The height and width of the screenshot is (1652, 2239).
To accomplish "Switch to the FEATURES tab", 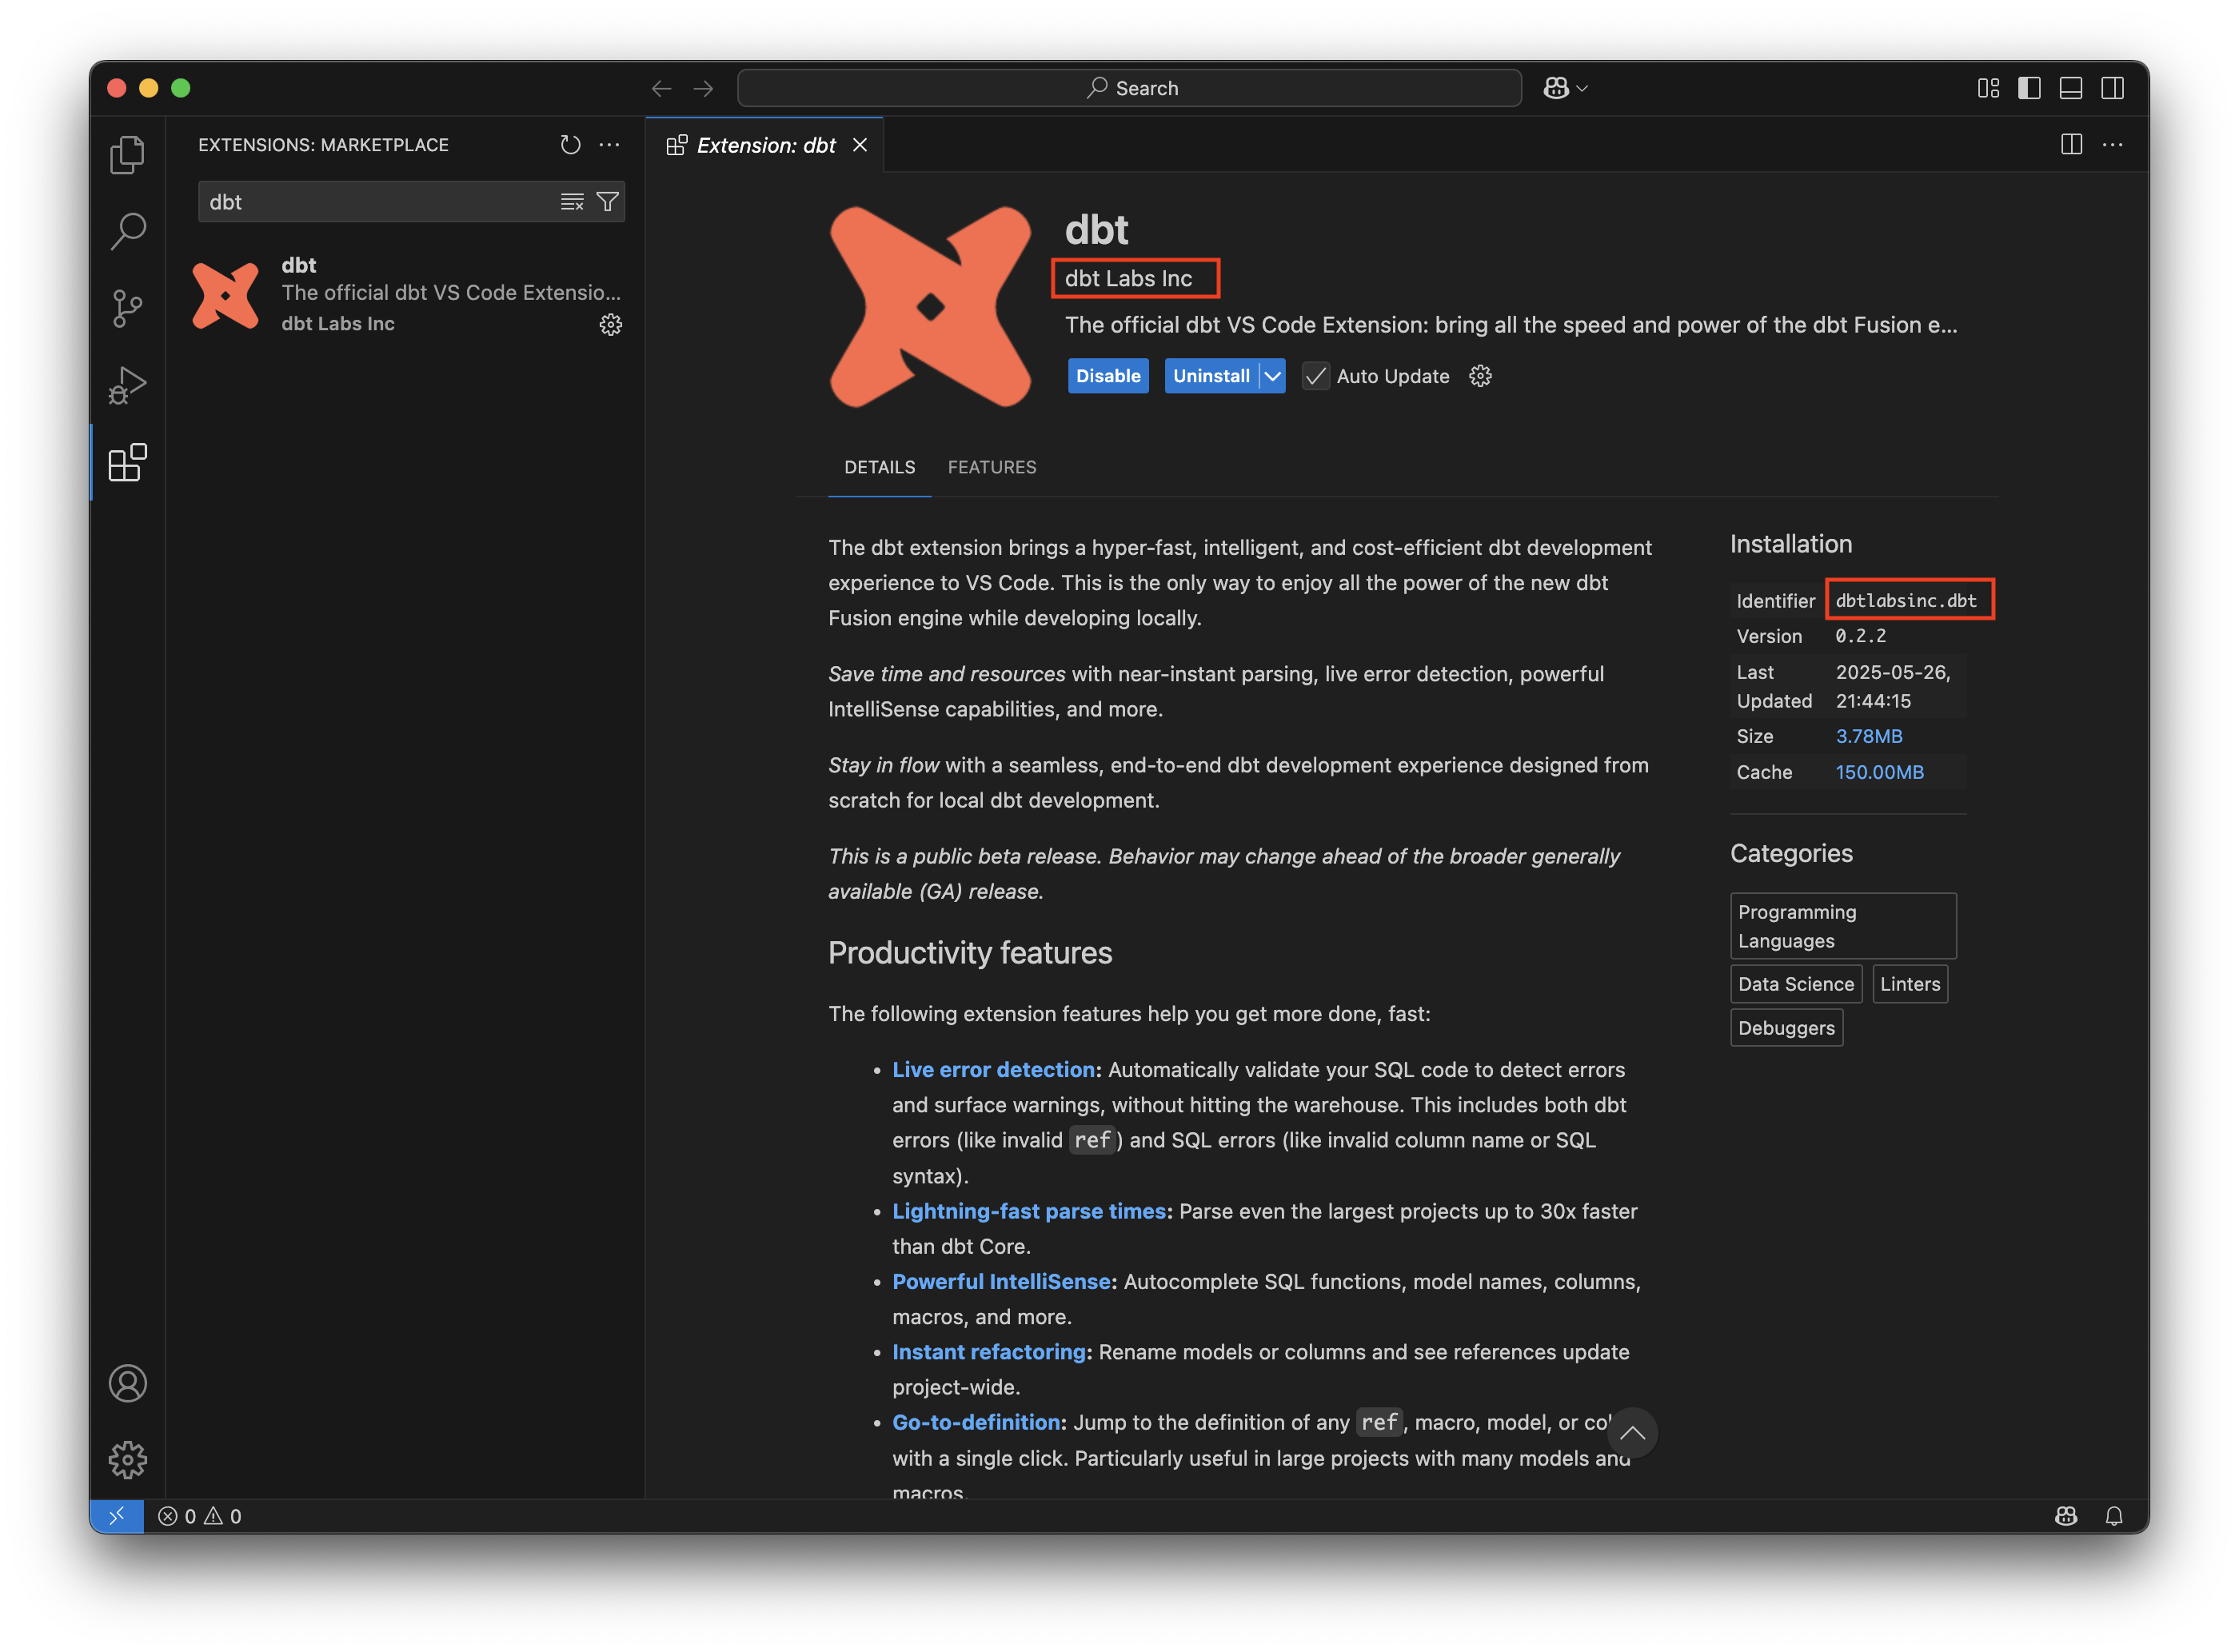I will (991, 467).
